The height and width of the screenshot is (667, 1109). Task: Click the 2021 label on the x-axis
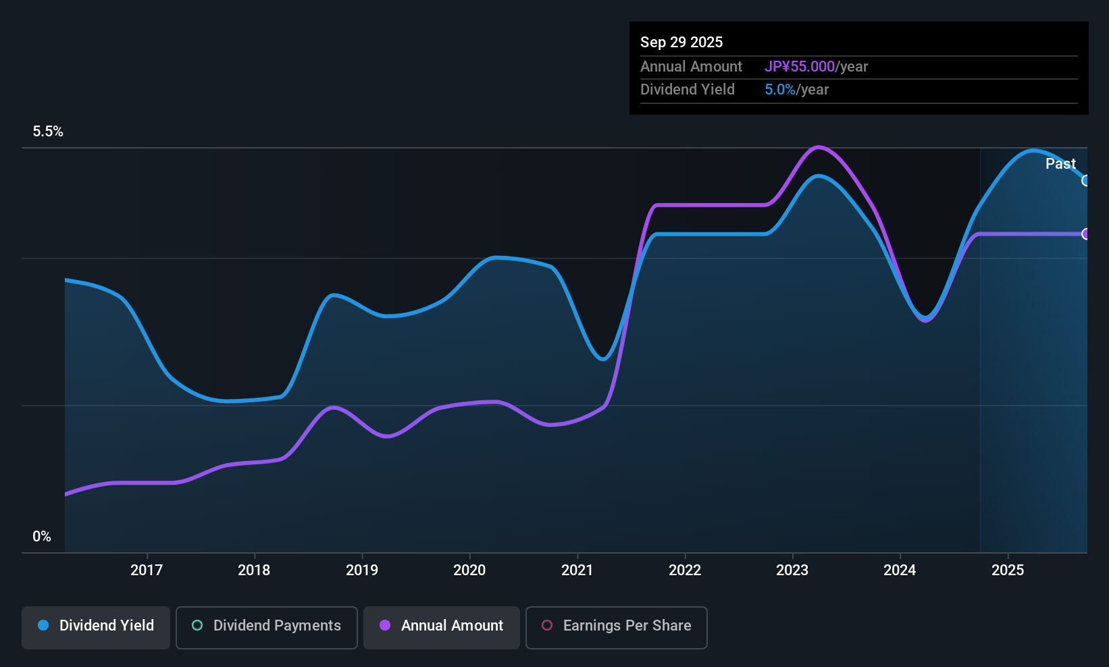pos(577,570)
